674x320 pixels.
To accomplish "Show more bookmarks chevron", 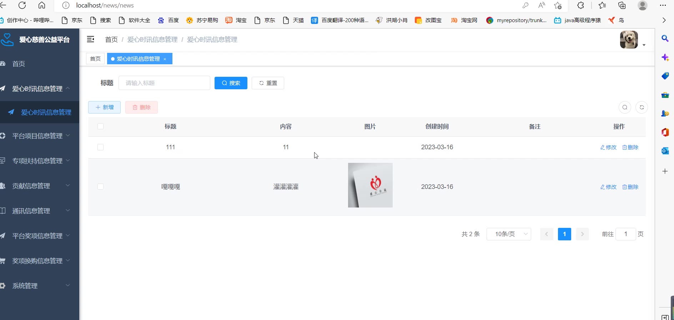I will click(664, 20).
